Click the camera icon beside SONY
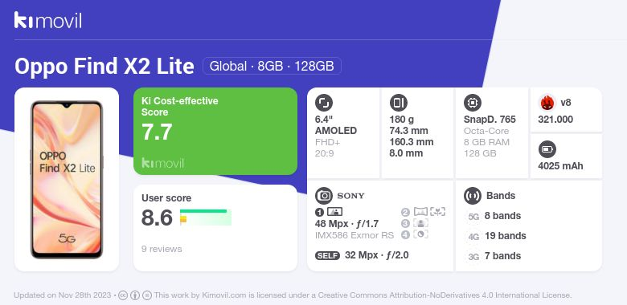The width and height of the screenshot is (627, 305). coord(324,196)
